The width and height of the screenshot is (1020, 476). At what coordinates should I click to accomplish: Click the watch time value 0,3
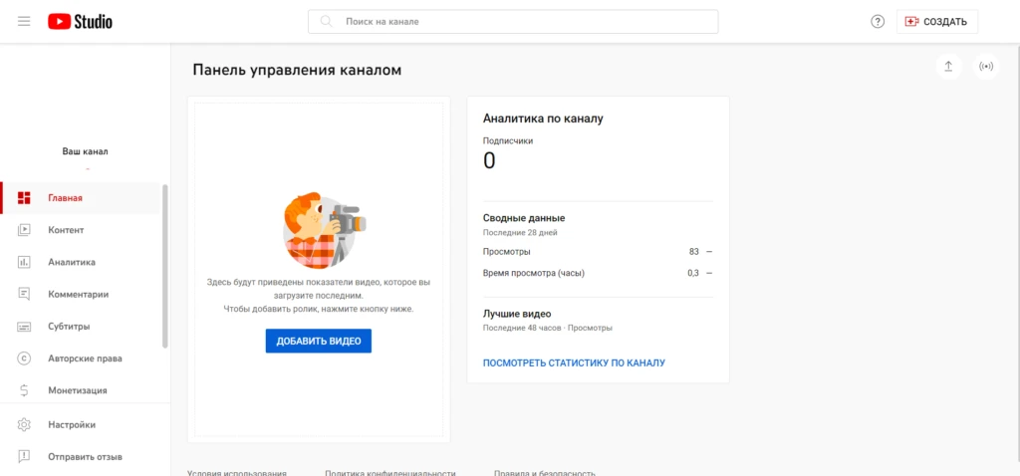point(693,273)
